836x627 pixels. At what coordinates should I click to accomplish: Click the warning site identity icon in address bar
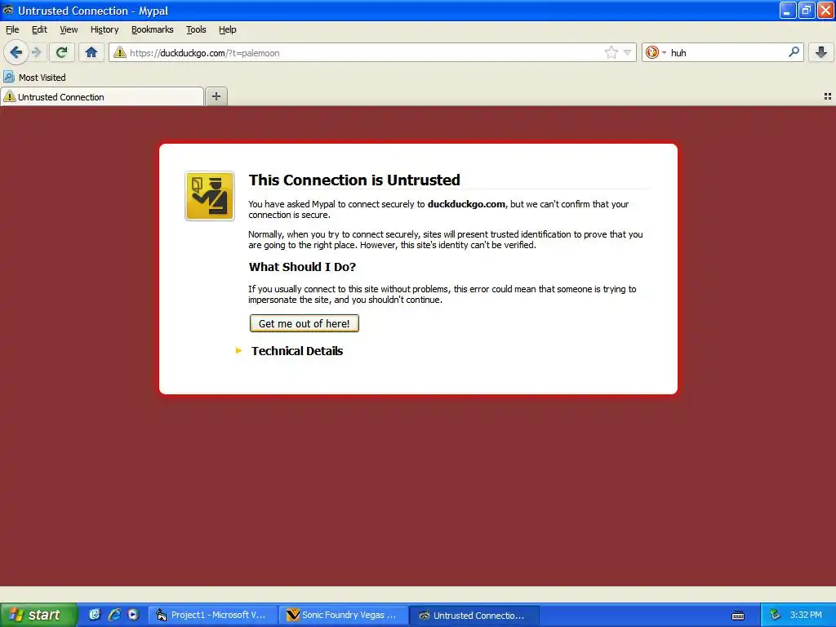pyautogui.click(x=119, y=52)
